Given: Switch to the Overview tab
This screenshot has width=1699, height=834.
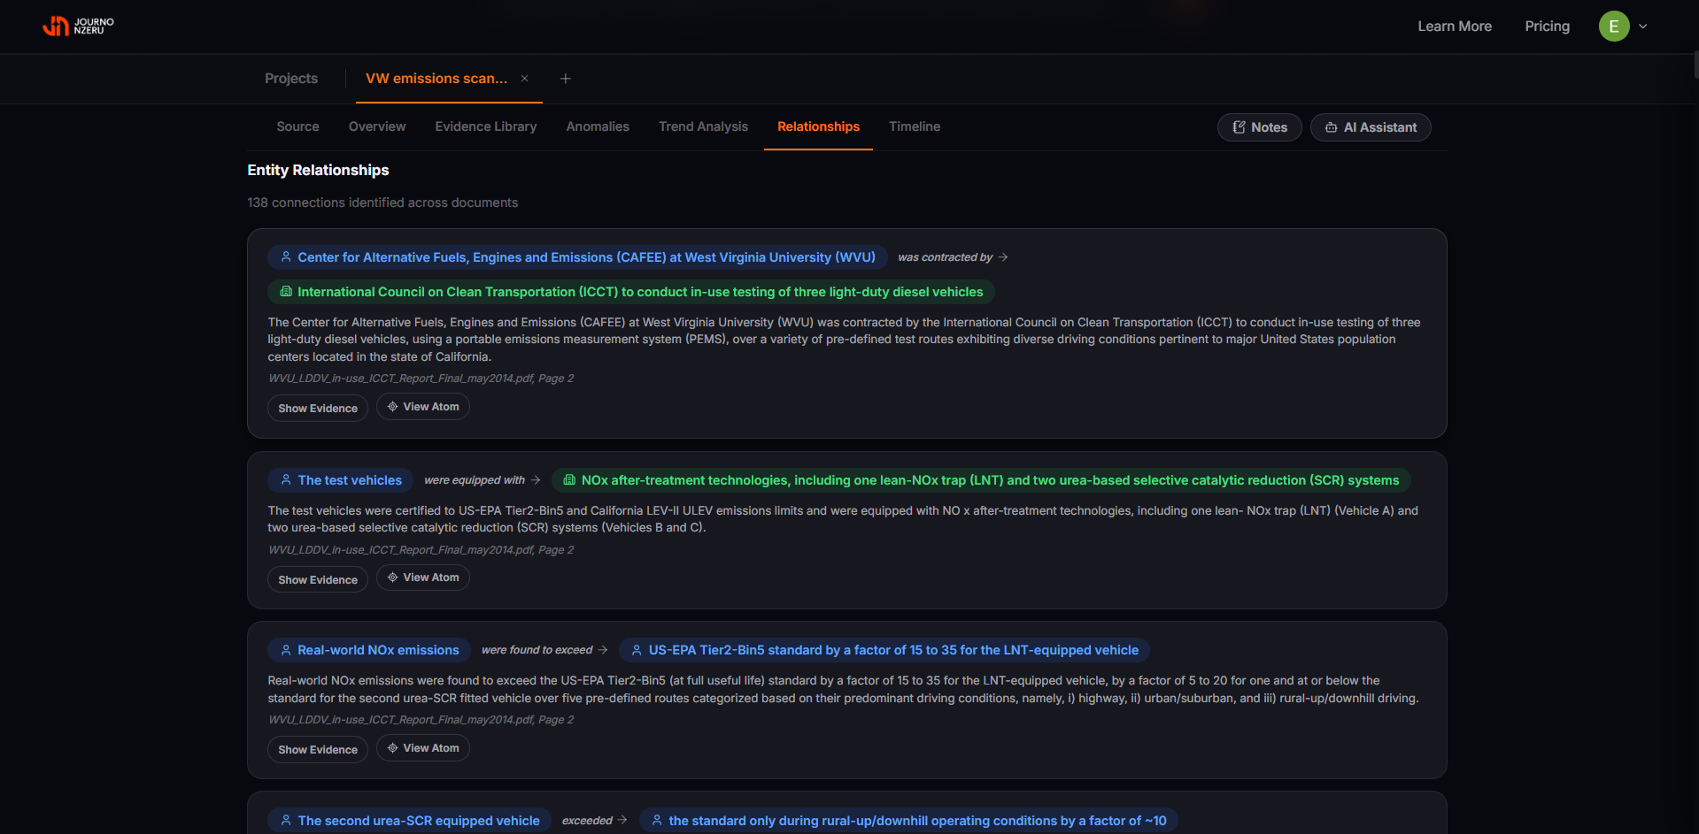Looking at the screenshot, I should tap(377, 126).
